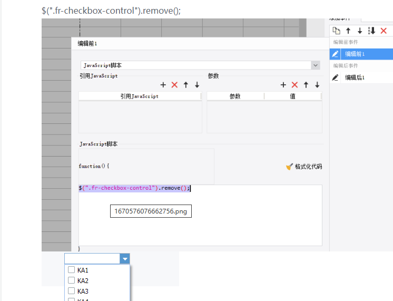Select the 编辑后1 event in the list
Viewport: 393px width, 301px height.
click(x=361, y=77)
